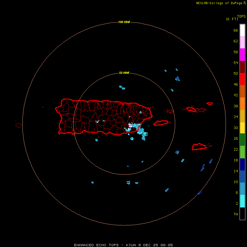Click the 22 legend value
The width and height of the screenshot is (247, 247).
point(236,149)
